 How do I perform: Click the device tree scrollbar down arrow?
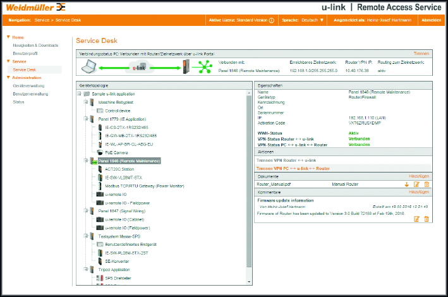[x=249, y=282]
